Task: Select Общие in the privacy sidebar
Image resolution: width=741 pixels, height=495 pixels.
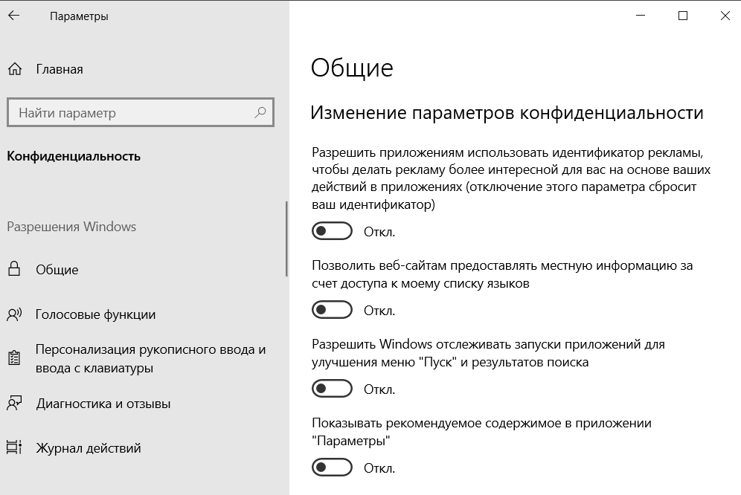Action: [x=57, y=270]
